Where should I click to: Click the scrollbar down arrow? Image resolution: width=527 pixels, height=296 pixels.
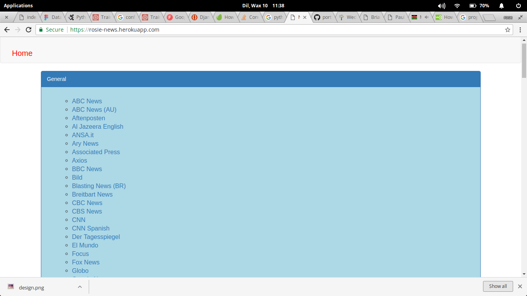[524, 274]
